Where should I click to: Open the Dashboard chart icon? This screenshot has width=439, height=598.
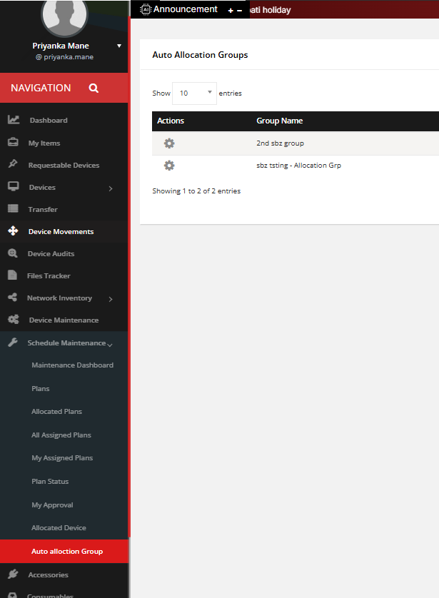(13, 120)
